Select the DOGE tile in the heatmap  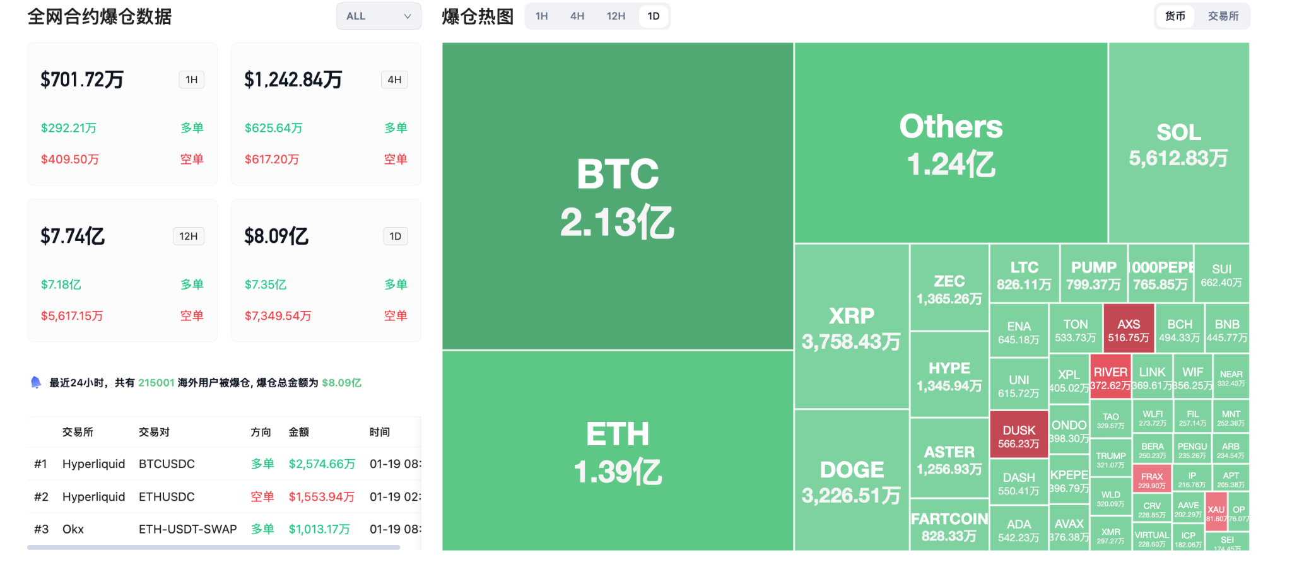(x=851, y=481)
